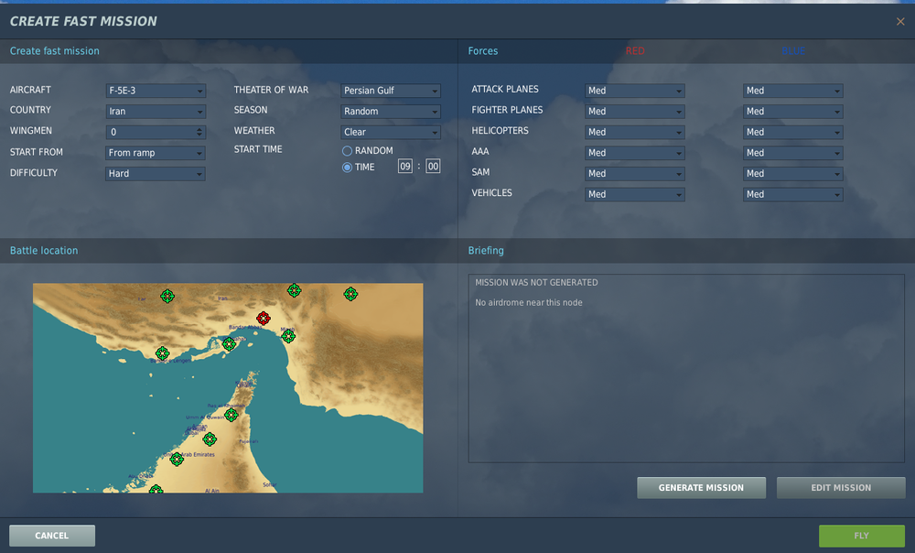This screenshot has width=915, height=553.
Task: Click the CANCEL button
Action: tap(52, 536)
